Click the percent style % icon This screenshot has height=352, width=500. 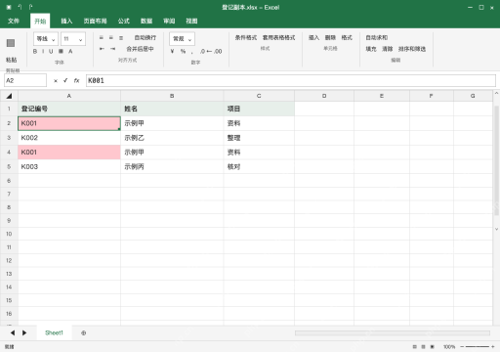(183, 51)
